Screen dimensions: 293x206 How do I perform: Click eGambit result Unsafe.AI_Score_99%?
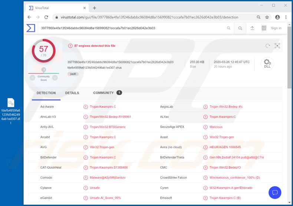105,198
